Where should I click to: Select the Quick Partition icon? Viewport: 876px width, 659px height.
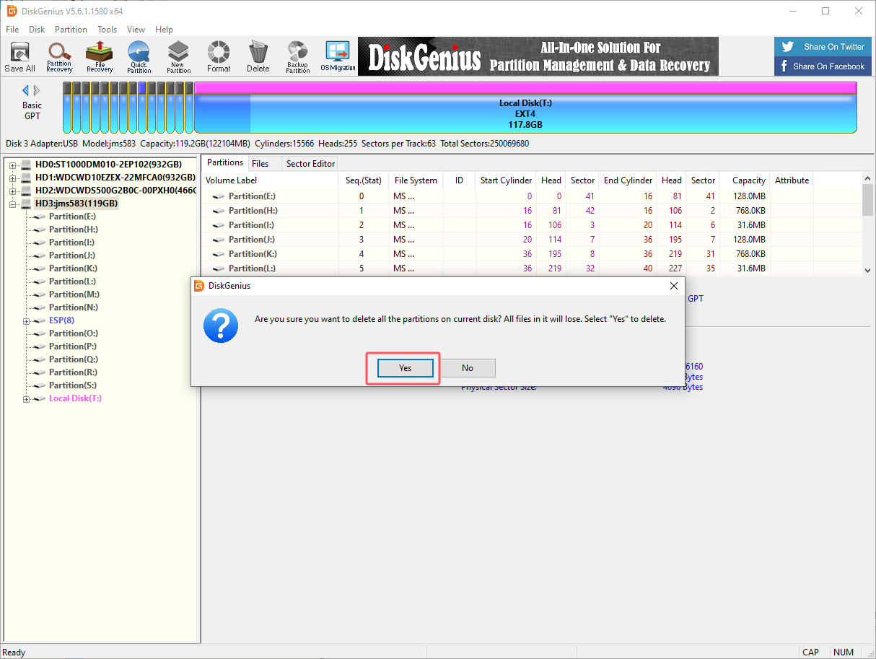[x=139, y=56]
